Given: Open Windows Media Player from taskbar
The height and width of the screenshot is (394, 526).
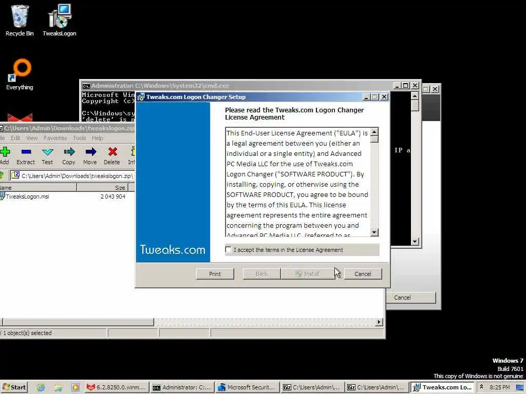Looking at the screenshot, I should 75,388.
